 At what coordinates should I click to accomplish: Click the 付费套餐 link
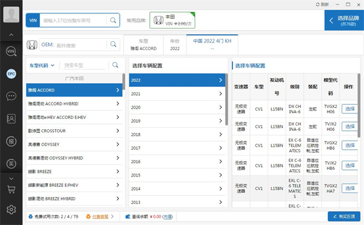point(100,217)
